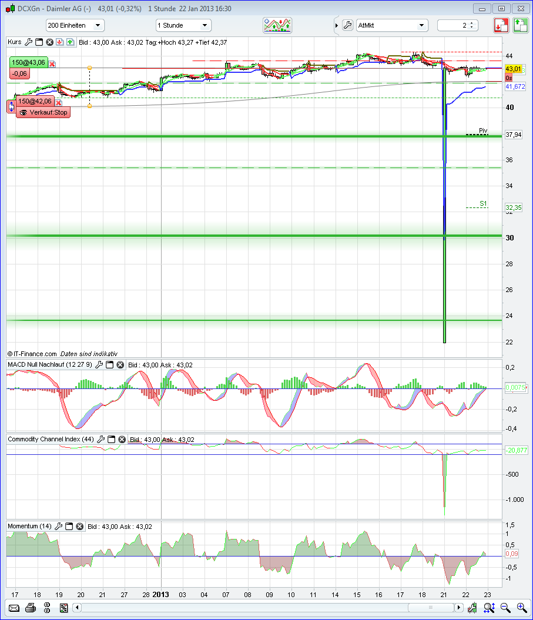This screenshot has height=620, width=533.
Task: Click the DCXGn - Daimler AG window title
Action: point(54,8)
